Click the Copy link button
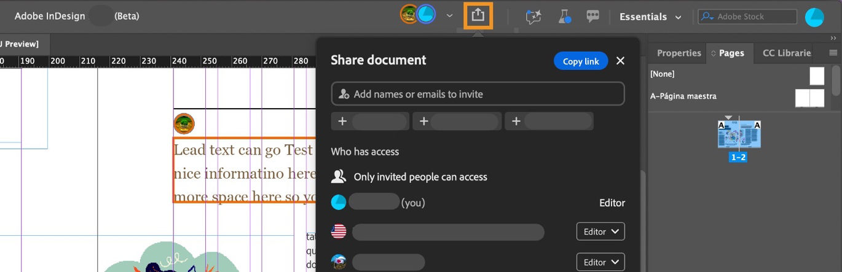Image resolution: width=842 pixels, height=272 pixels. (581, 61)
